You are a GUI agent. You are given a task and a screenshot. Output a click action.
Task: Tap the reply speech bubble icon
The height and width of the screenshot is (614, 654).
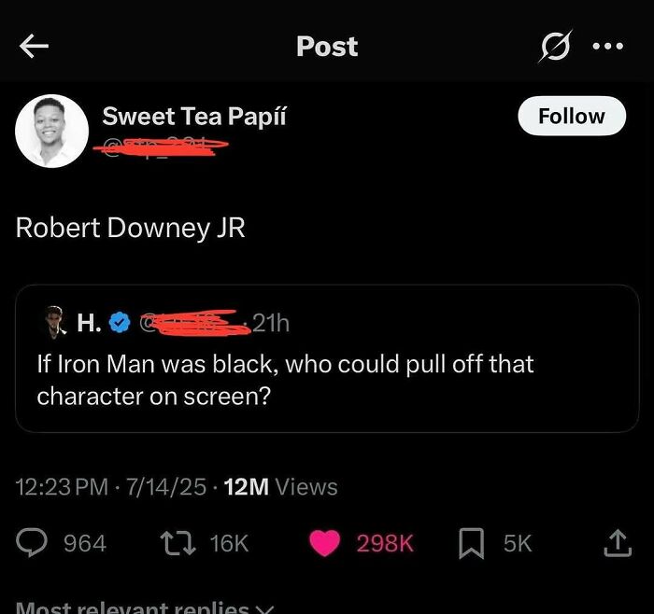pos(33,543)
